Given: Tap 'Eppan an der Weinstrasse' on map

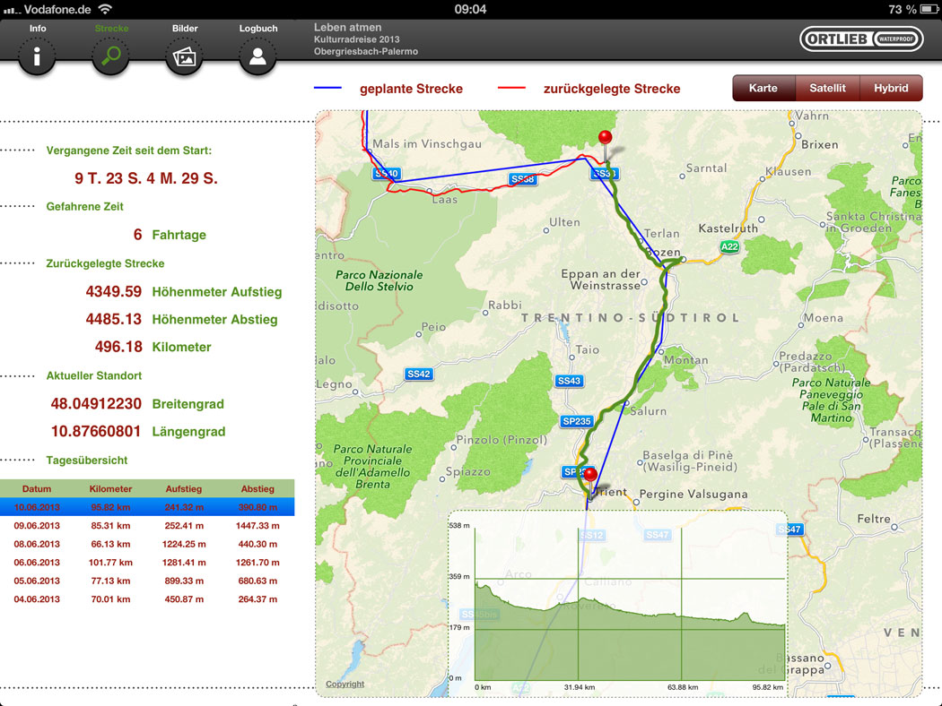Looking at the screenshot, I should coord(601,280).
